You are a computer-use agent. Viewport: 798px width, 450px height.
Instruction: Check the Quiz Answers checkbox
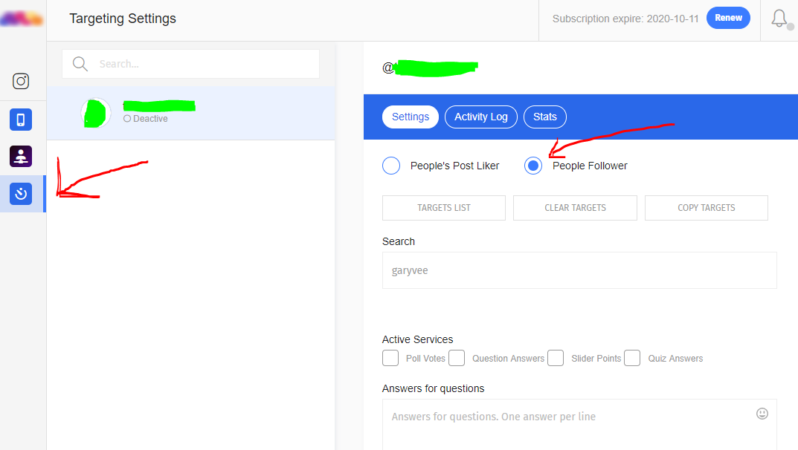pos(632,358)
